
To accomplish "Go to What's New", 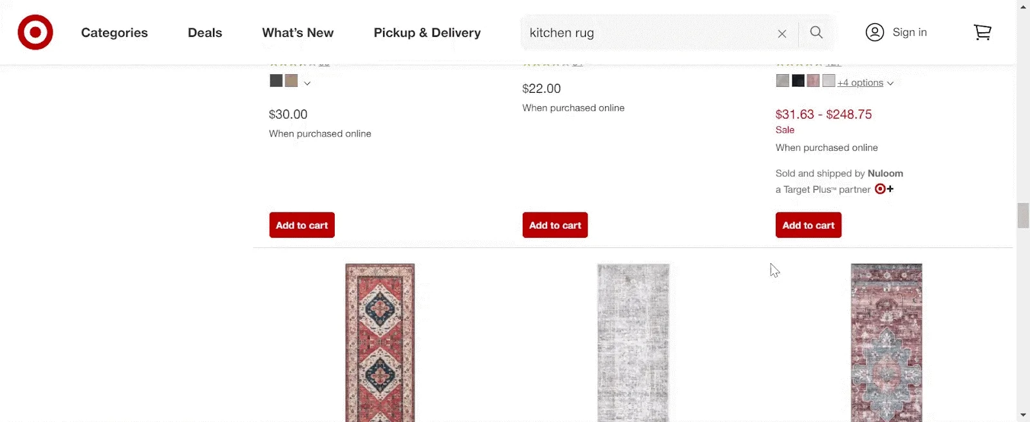I will coord(297,33).
